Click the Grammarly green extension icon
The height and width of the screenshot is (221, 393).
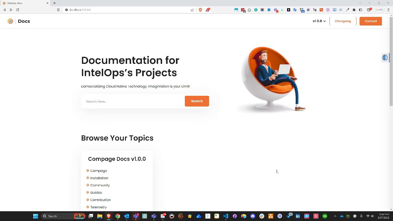click(x=256, y=10)
